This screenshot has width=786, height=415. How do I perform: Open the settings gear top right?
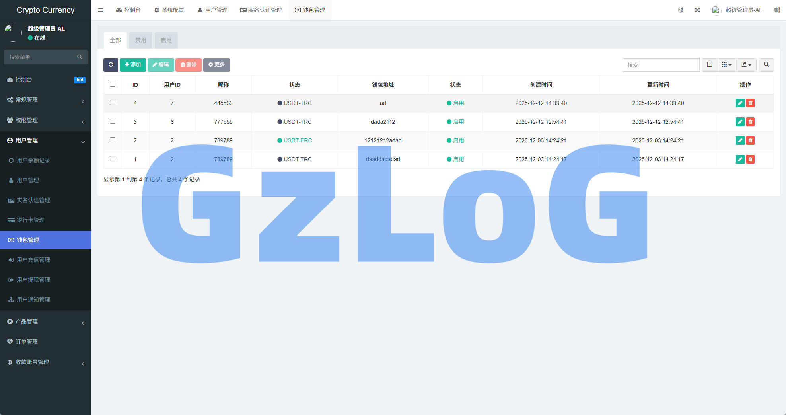pos(777,10)
